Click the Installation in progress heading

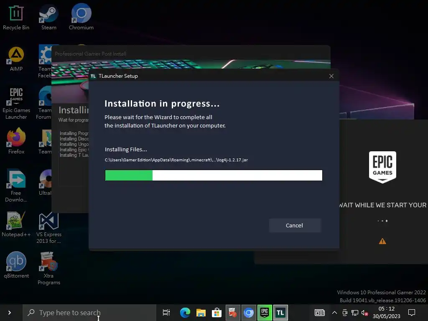point(162,104)
